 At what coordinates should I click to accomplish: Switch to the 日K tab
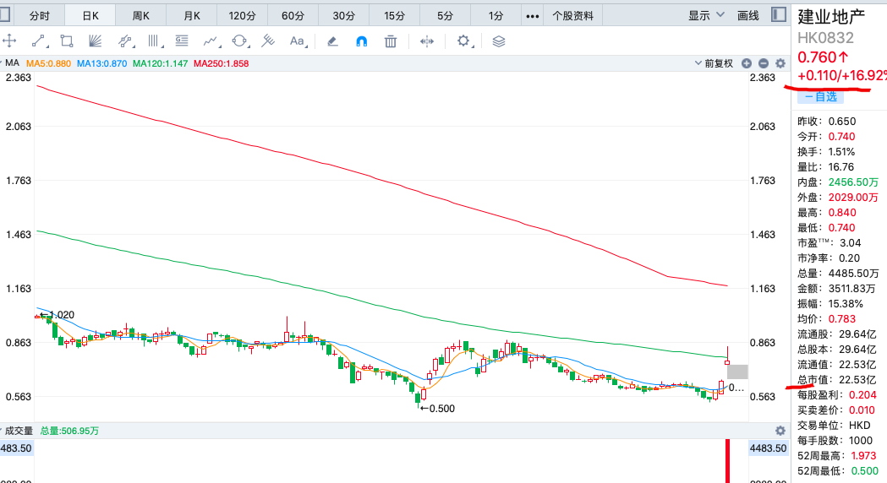[x=90, y=16]
